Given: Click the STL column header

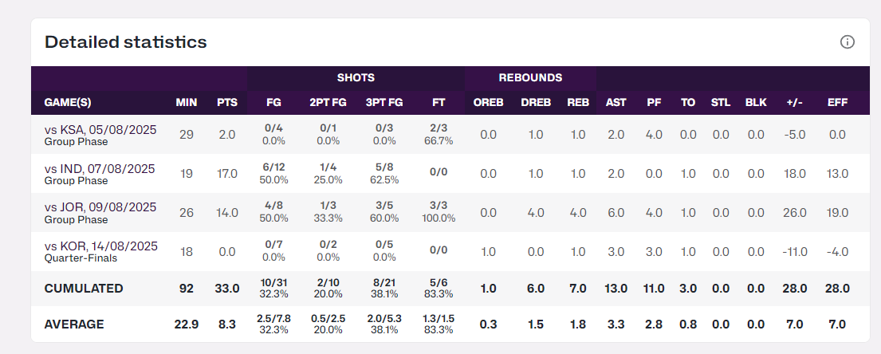Looking at the screenshot, I should pyautogui.click(x=720, y=102).
